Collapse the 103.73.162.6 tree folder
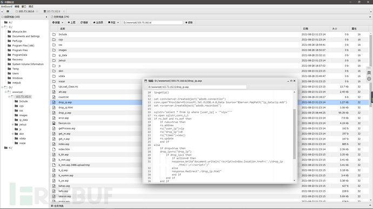The image size is (373, 209). (x=9, y=96)
